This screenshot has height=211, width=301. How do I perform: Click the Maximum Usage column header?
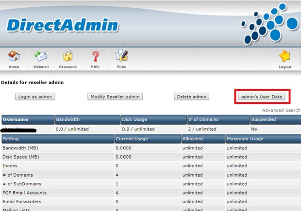[263, 139]
